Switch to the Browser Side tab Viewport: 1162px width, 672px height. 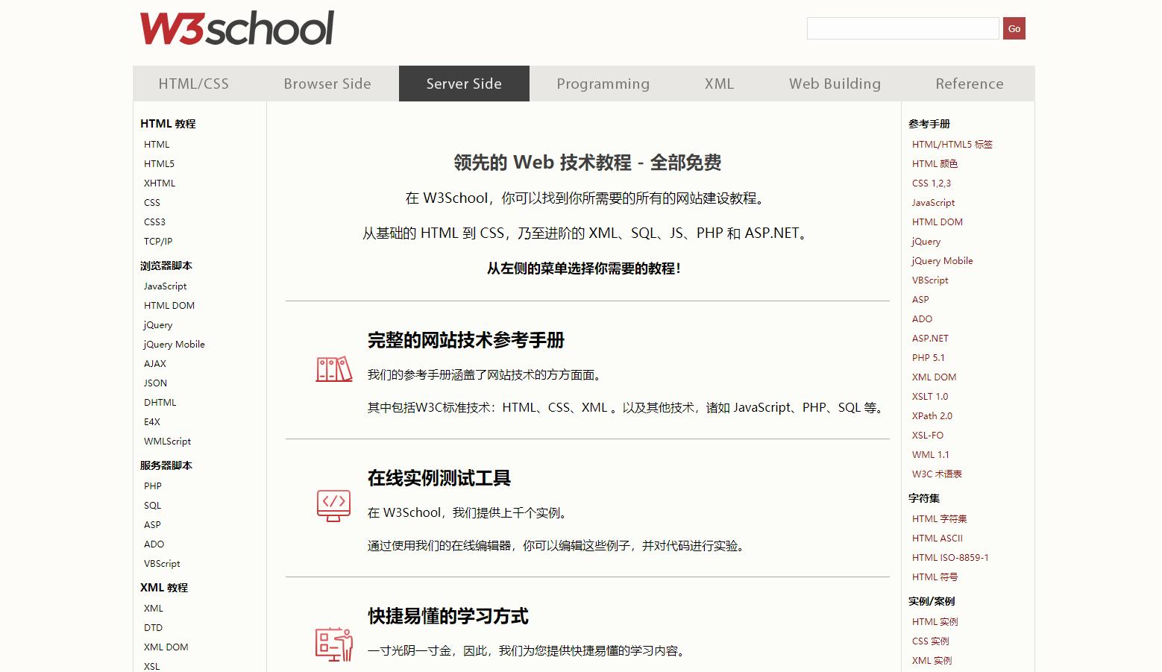[x=327, y=84]
